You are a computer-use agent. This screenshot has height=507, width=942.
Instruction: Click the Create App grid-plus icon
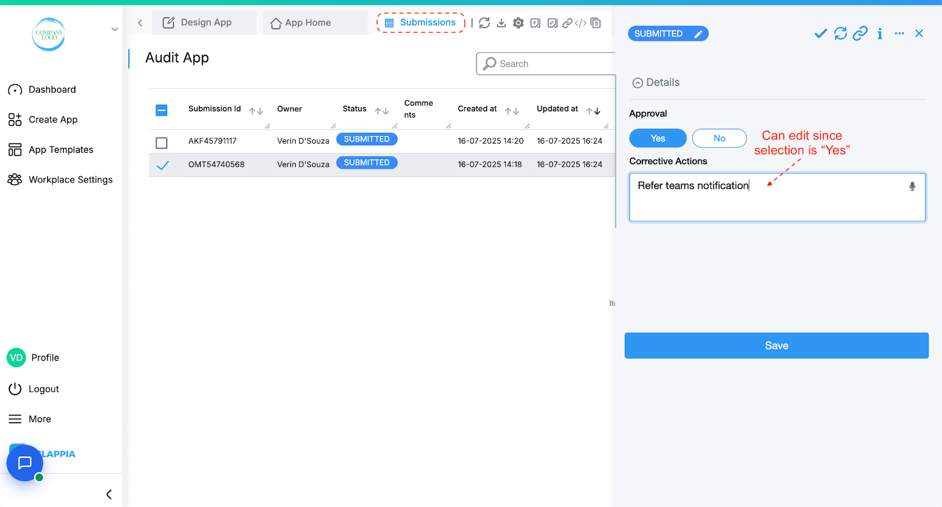click(15, 120)
